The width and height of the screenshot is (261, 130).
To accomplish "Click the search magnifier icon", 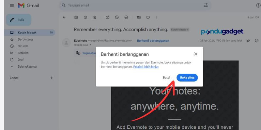I will pyautogui.click(x=63, y=5).
